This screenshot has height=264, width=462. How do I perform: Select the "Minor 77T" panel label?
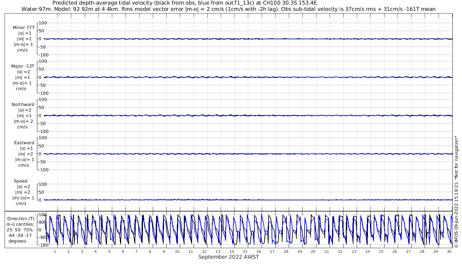(x=24, y=28)
